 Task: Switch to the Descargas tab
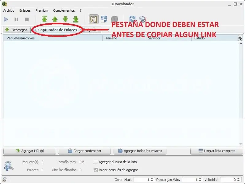[17, 30]
